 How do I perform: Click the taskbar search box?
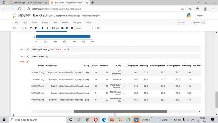pos(37,120)
